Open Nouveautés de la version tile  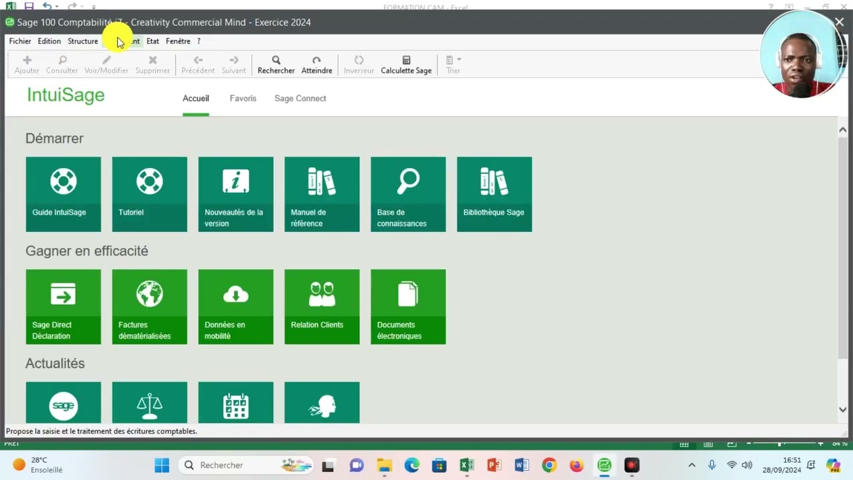click(236, 194)
